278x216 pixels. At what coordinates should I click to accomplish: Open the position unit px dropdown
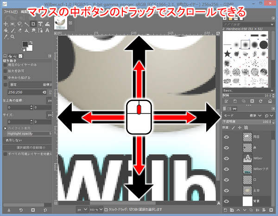point(50,101)
